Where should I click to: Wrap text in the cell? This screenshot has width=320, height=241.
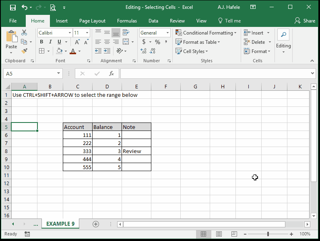[x=126, y=33]
